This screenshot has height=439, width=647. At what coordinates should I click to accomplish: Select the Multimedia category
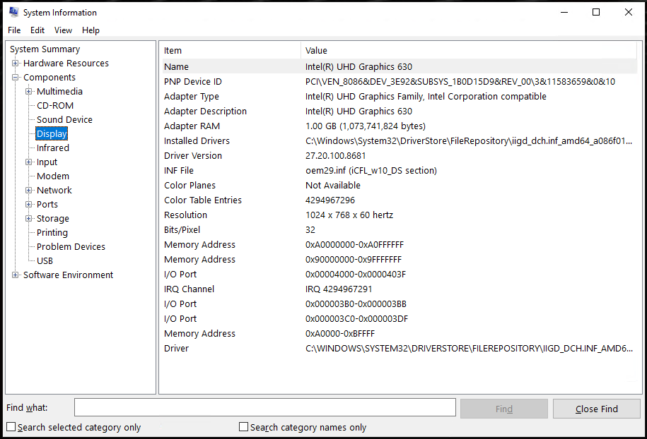click(x=59, y=92)
